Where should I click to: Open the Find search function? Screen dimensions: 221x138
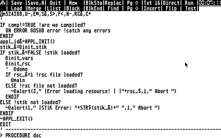[x=113, y=8]
